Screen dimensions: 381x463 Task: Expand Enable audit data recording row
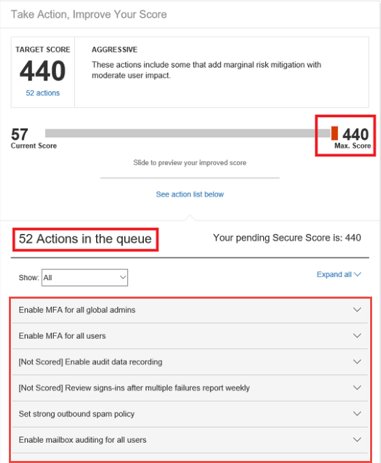pyautogui.click(x=189, y=361)
